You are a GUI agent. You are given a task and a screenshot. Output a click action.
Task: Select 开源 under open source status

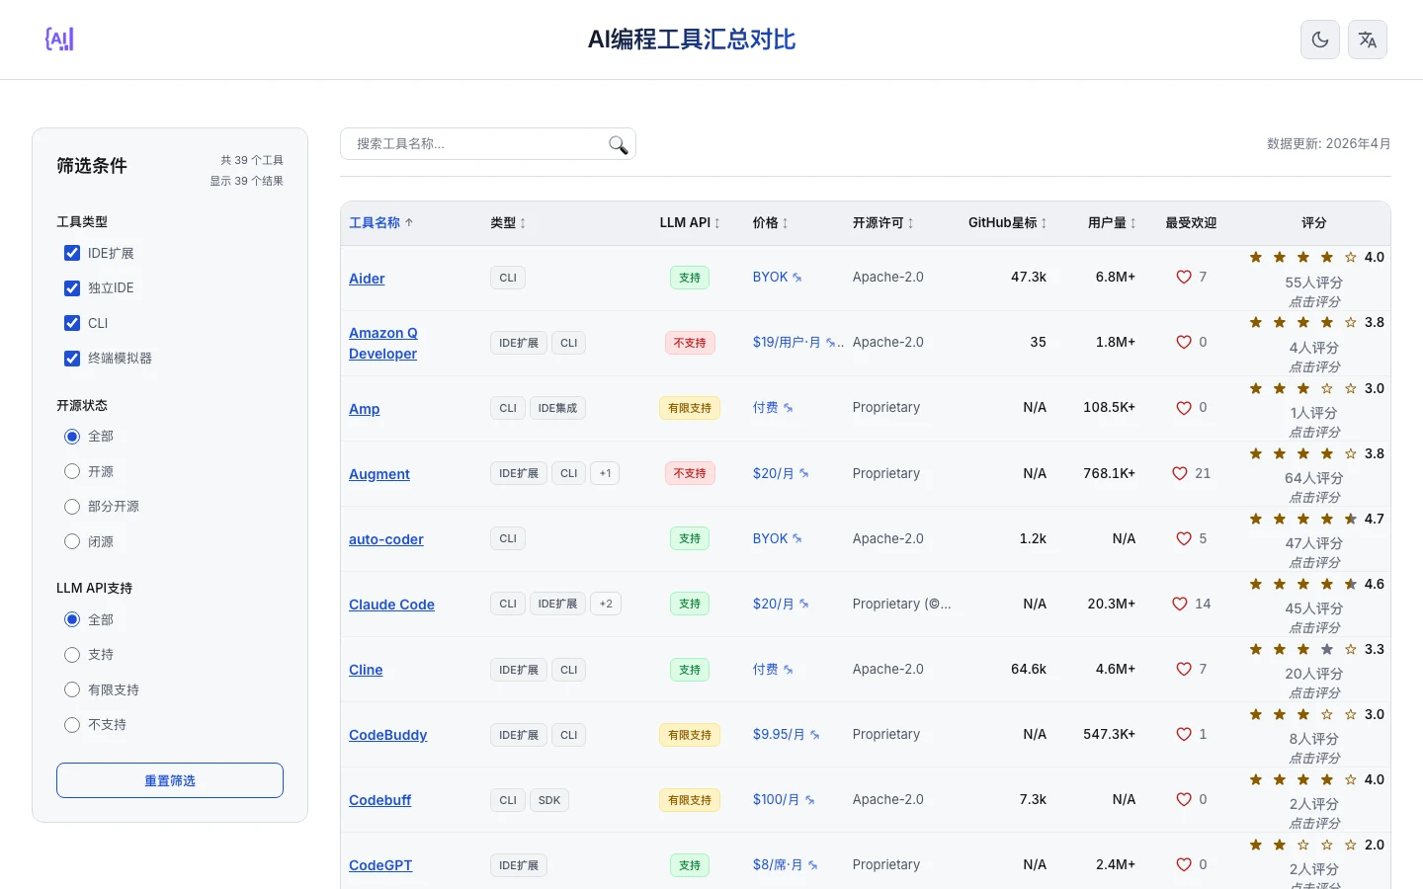pos(72,471)
